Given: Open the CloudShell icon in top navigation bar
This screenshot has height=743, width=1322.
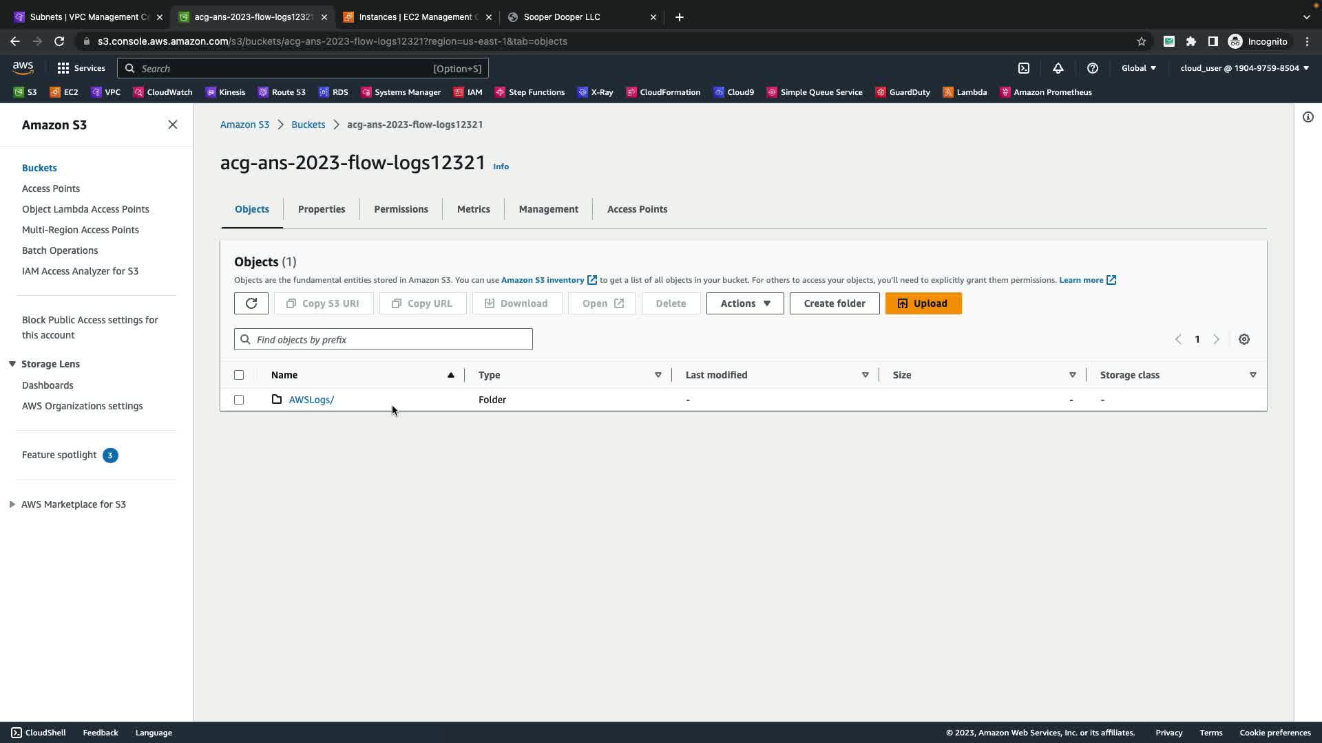Looking at the screenshot, I should 1024,68.
